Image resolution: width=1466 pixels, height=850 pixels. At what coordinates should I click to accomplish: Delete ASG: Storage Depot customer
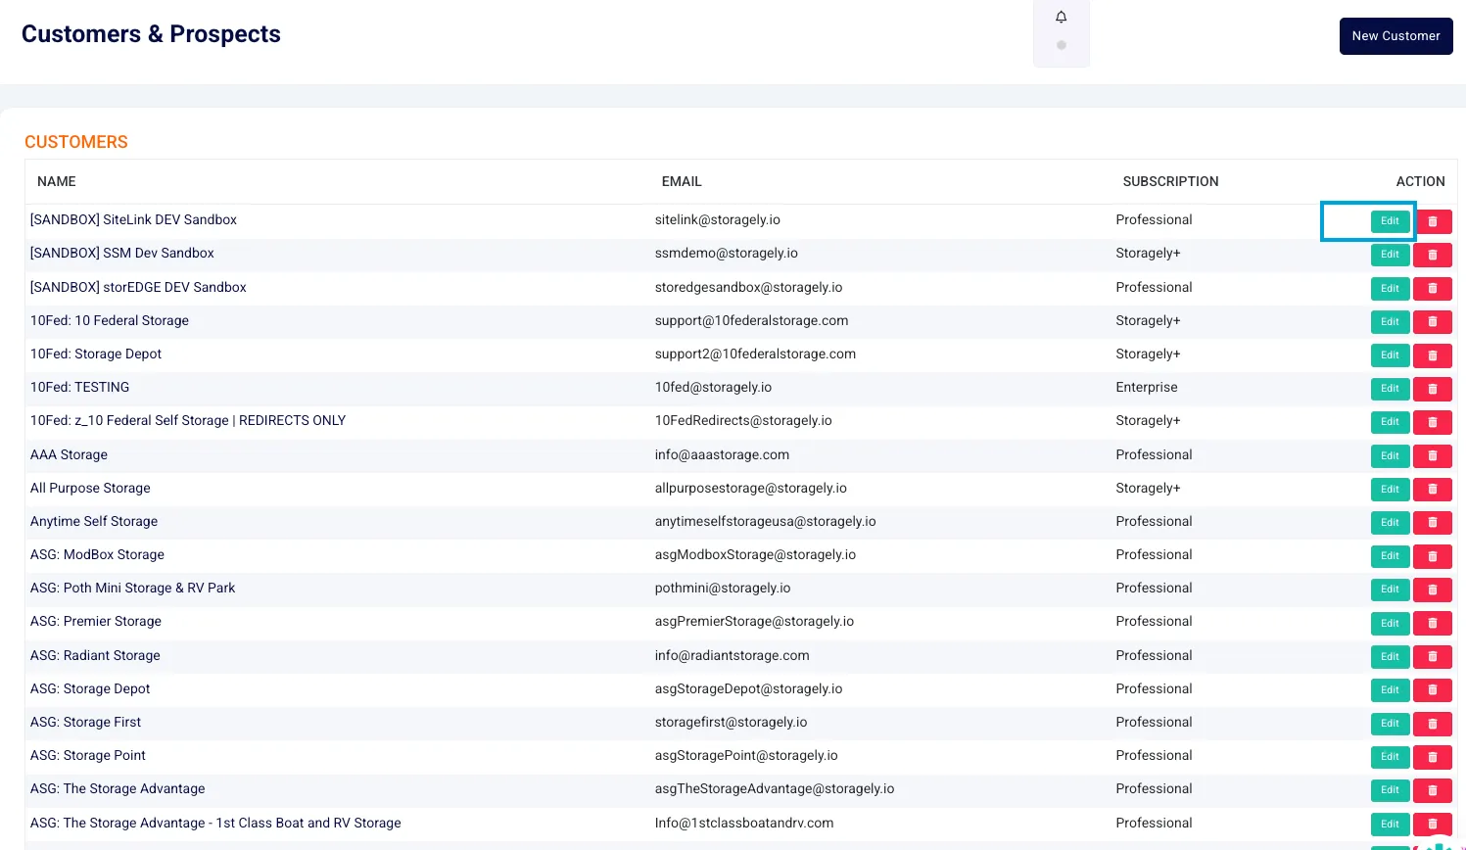point(1433,690)
